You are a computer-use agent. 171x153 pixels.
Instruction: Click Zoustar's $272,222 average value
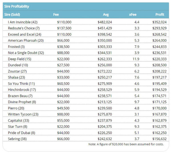click(x=103, y=71)
